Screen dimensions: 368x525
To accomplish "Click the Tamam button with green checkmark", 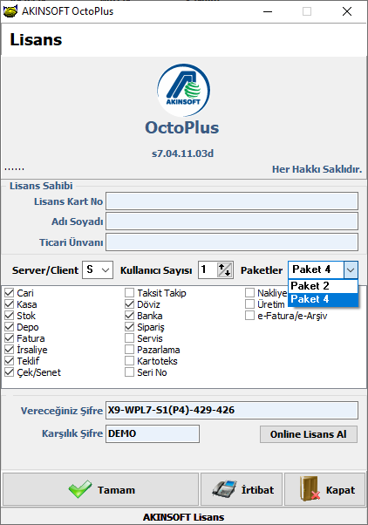I will (x=101, y=489).
